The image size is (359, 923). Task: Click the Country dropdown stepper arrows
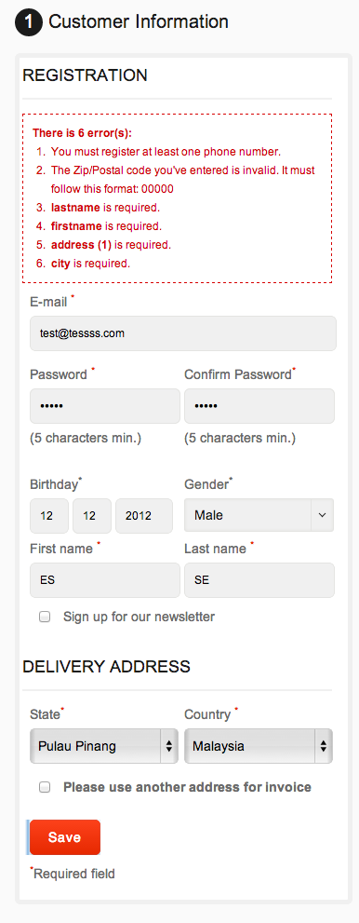(323, 746)
